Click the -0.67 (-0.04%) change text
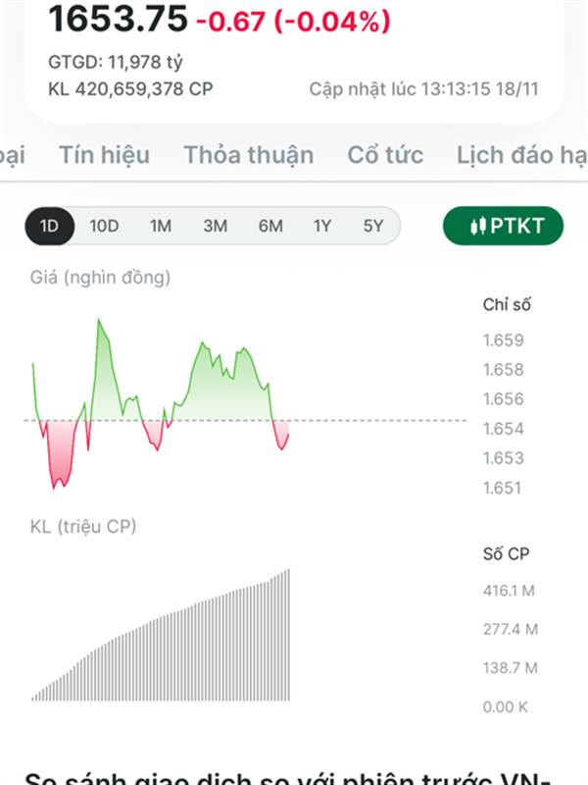 pos(293,20)
